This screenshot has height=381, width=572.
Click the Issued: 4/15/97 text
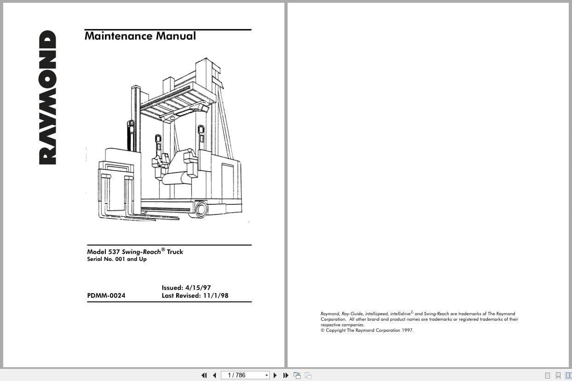[186, 288]
